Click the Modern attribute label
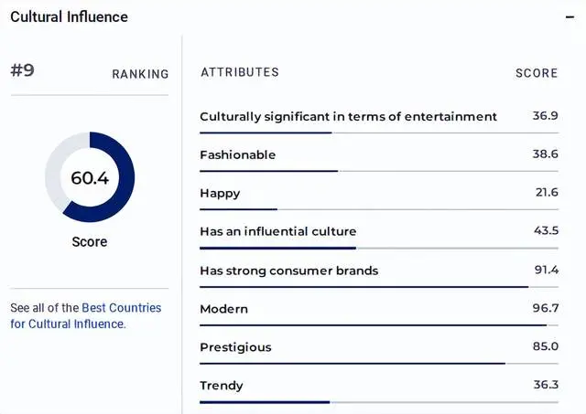Image resolution: width=586 pixels, height=414 pixels. click(x=223, y=309)
